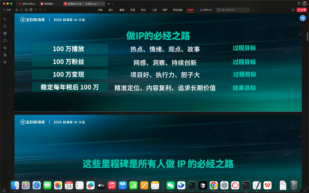Viewport: 309px width, 193px height.
Task: Click the window layout icon beside the avatar
Action: (299, 3)
